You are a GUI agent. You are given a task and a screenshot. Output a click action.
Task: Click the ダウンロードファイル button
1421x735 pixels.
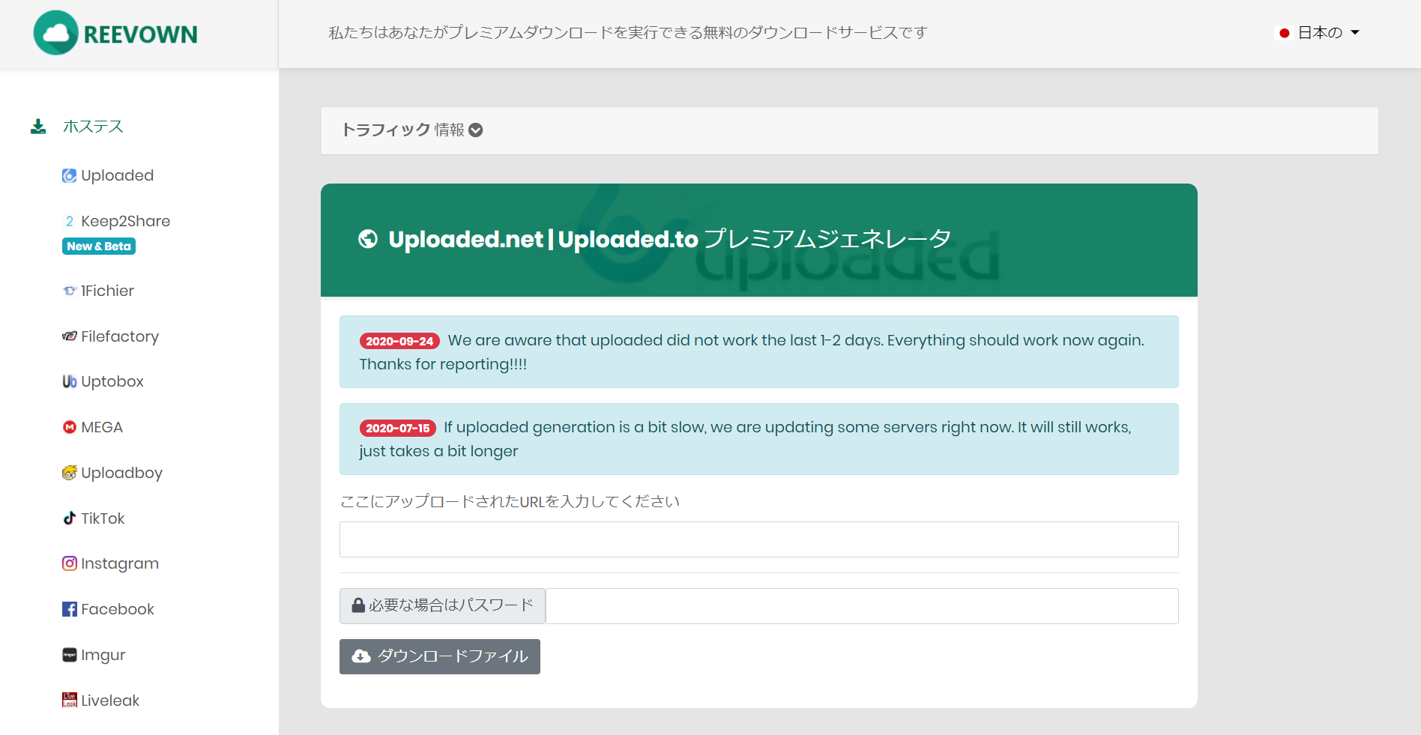[440, 656]
